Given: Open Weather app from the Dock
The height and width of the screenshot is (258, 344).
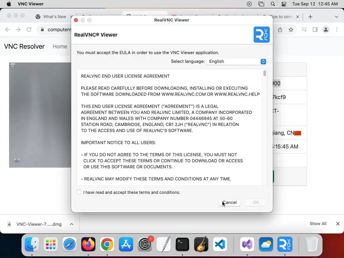Looking at the screenshot, I should coord(266,244).
